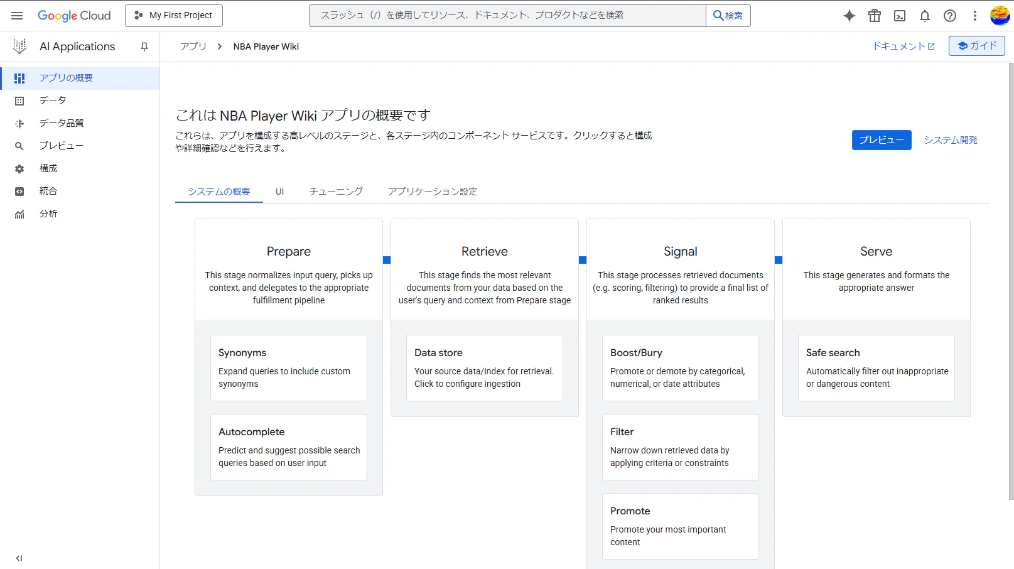Select 統合 in the sidebar

80,191
